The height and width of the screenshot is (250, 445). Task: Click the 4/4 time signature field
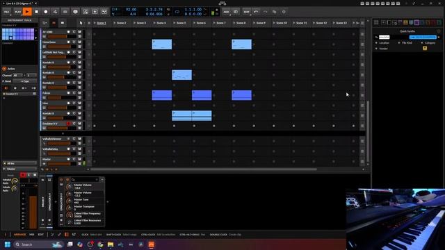tap(133, 14)
